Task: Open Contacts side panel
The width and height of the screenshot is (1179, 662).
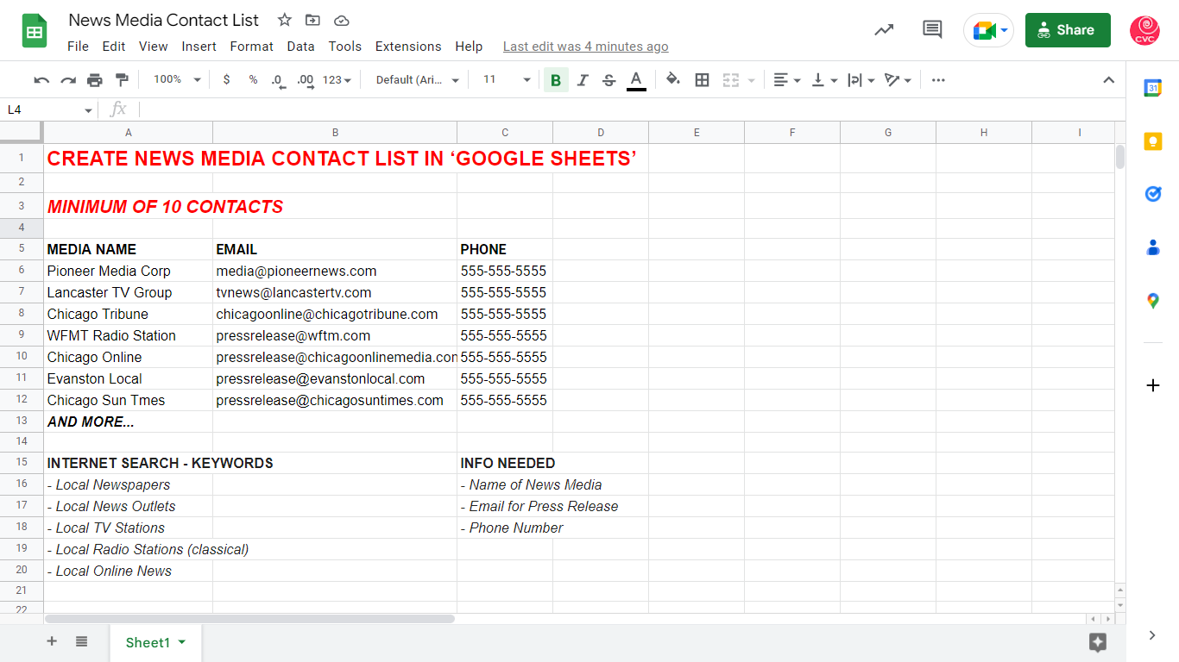Action: click(x=1153, y=247)
